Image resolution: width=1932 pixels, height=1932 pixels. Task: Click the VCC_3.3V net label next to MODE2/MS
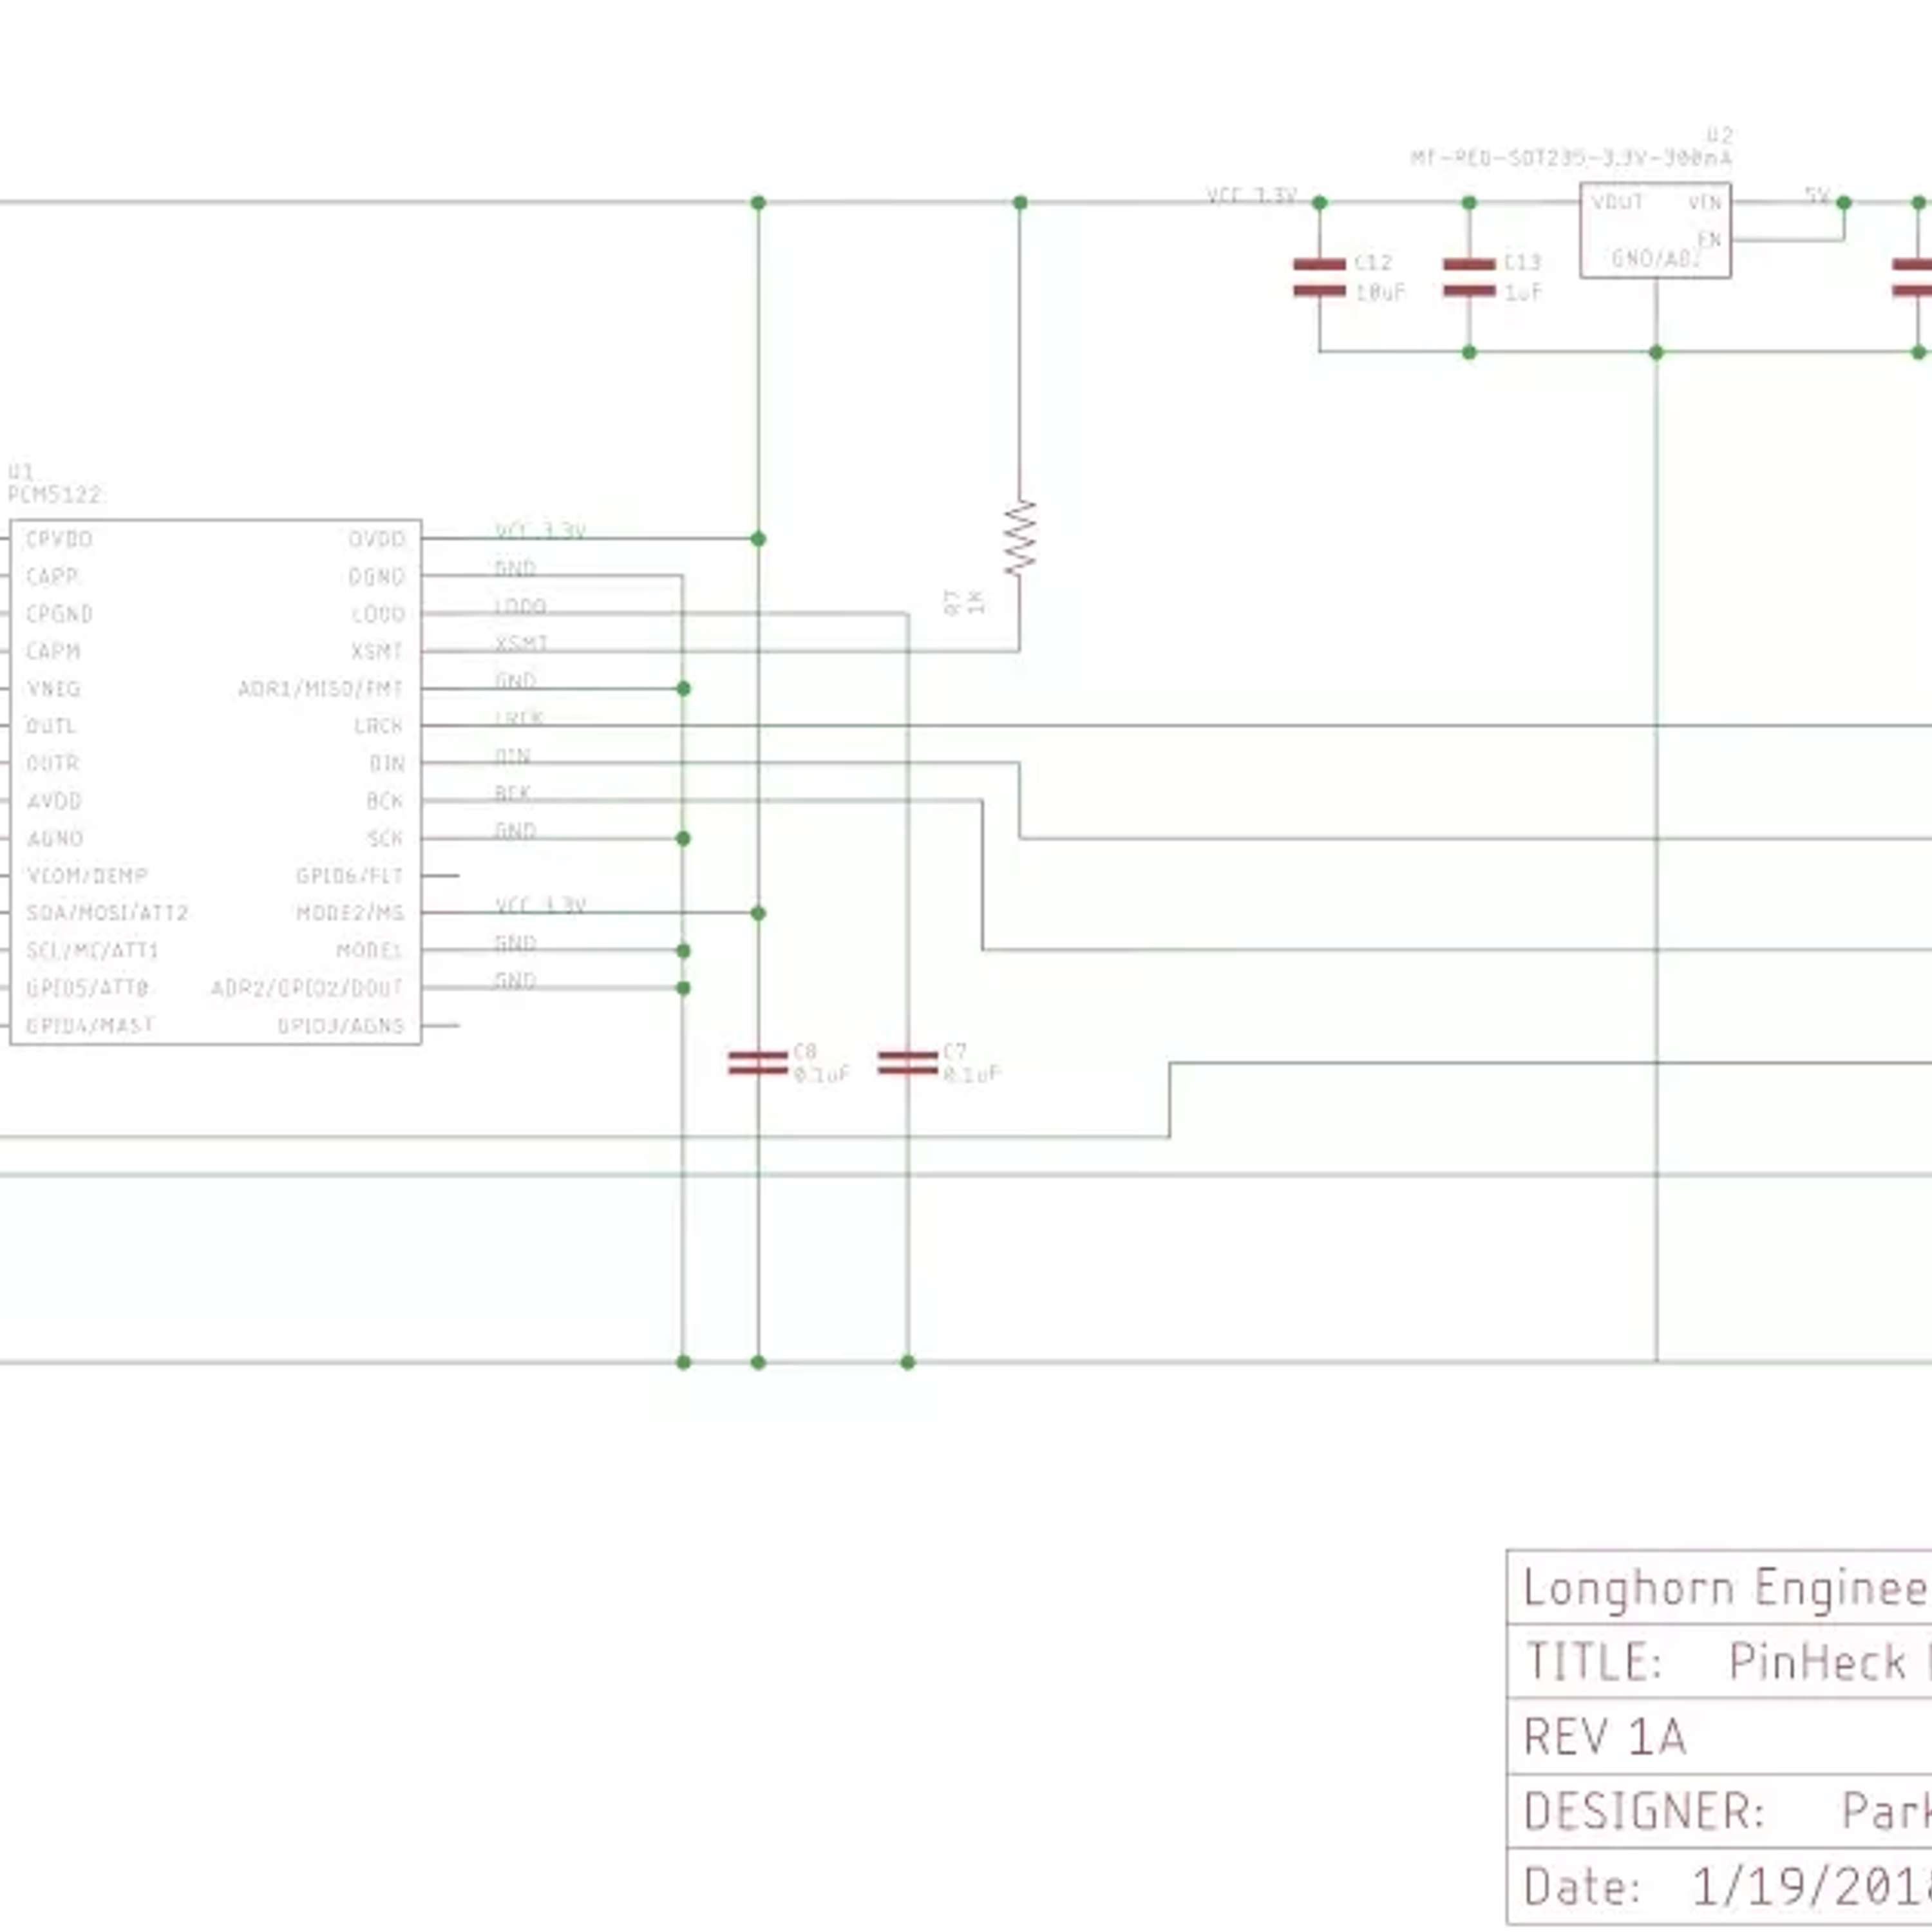coord(541,905)
